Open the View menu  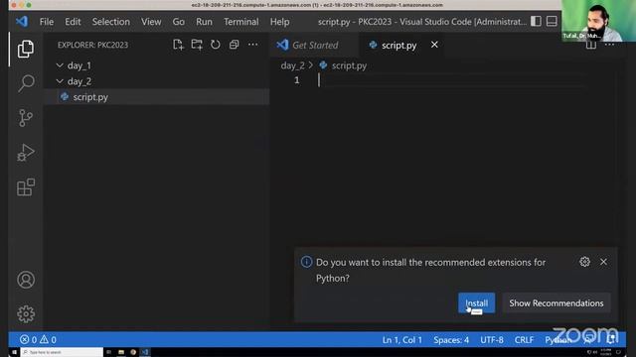pyautogui.click(x=151, y=22)
